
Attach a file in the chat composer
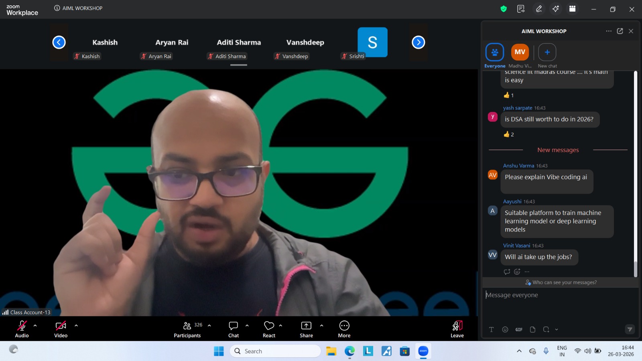pyautogui.click(x=533, y=329)
